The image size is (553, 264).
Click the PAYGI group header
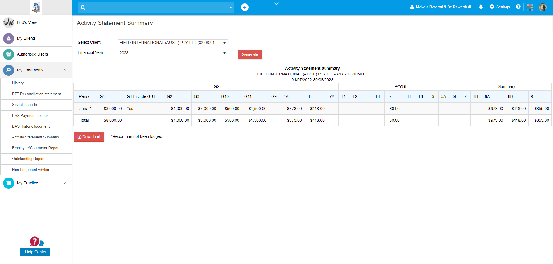point(400,86)
